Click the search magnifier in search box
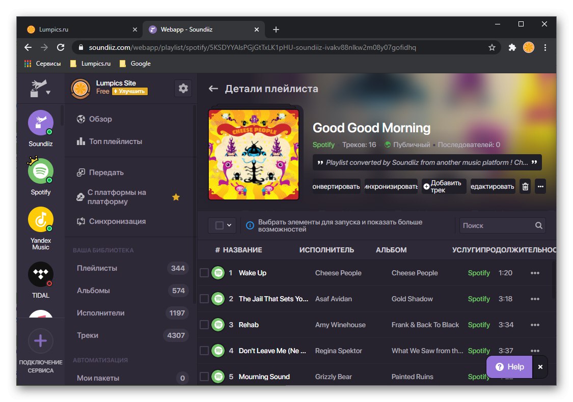573x402 pixels. pos(538,225)
